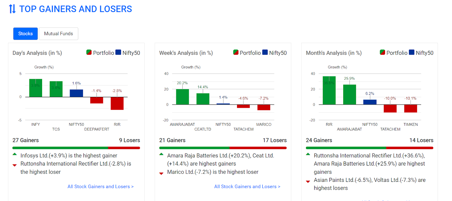Click Portfolio legend swatch in Week's Analysis
The height and width of the screenshot is (201, 452).
click(x=236, y=52)
